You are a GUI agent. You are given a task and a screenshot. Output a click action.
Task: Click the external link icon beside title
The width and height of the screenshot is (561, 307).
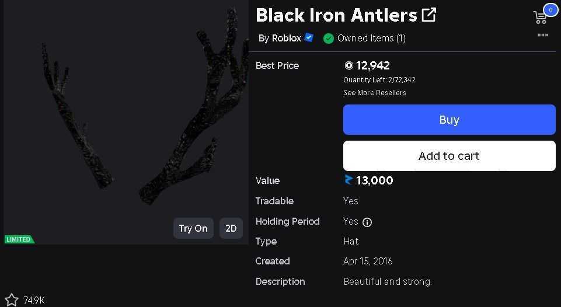[428, 15]
